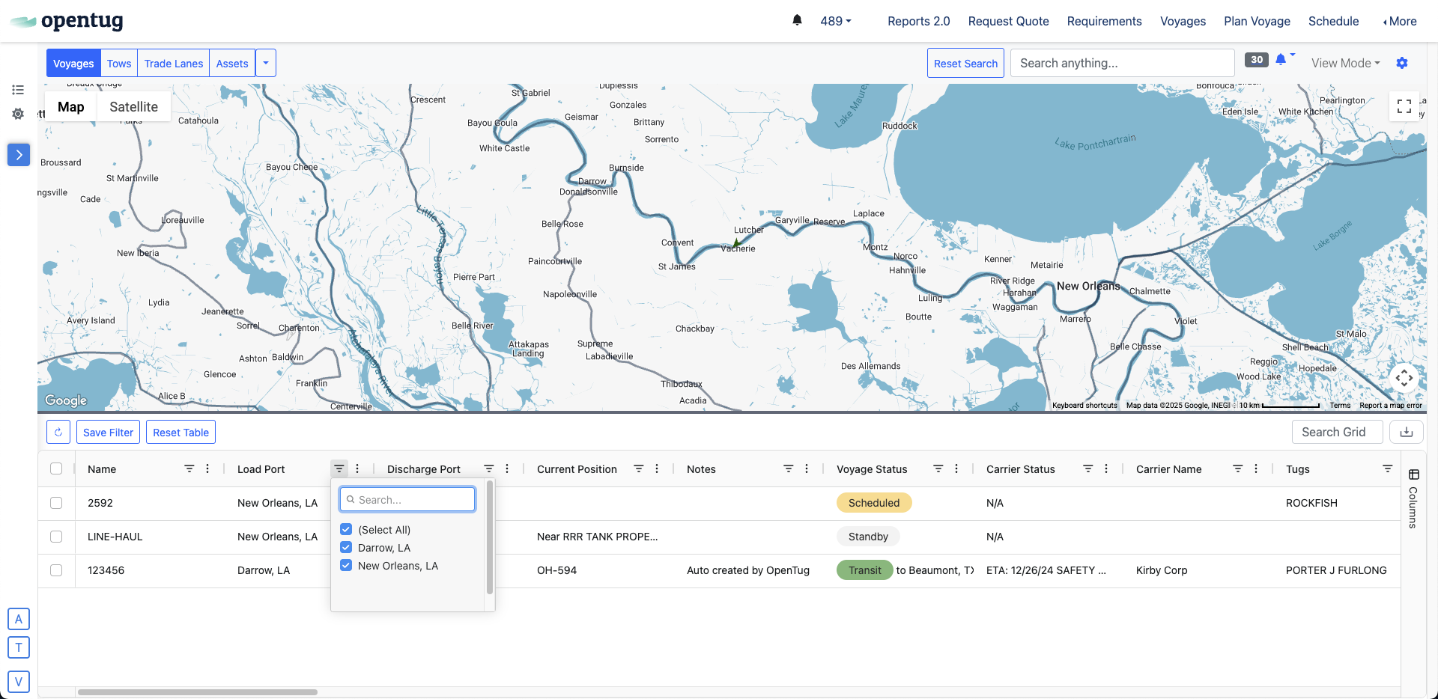Uncheck New Orleans, LA filter option
This screenshot has width=1438, height=699.
click(346, 566)
